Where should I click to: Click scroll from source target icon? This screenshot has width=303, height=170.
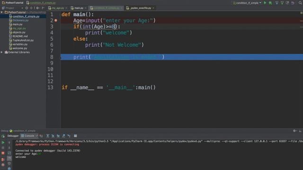pos(27,8)
